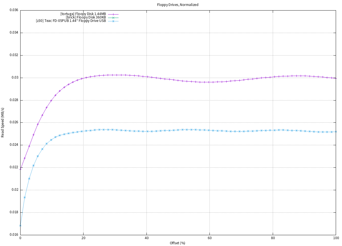Click the 0.036 tick label at the top of the y-axis
The width and height of the screenshot is (342, 246).
[14, 10]
